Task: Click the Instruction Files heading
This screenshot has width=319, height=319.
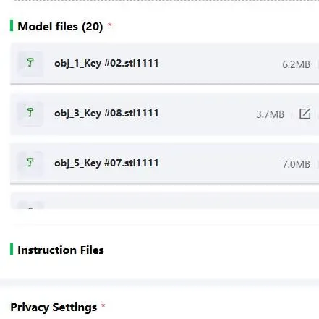Action: [61, 250]
